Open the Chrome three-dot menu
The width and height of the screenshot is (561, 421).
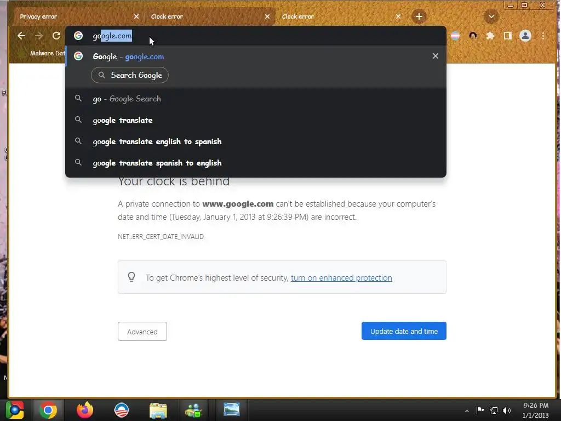pos(543,36)
